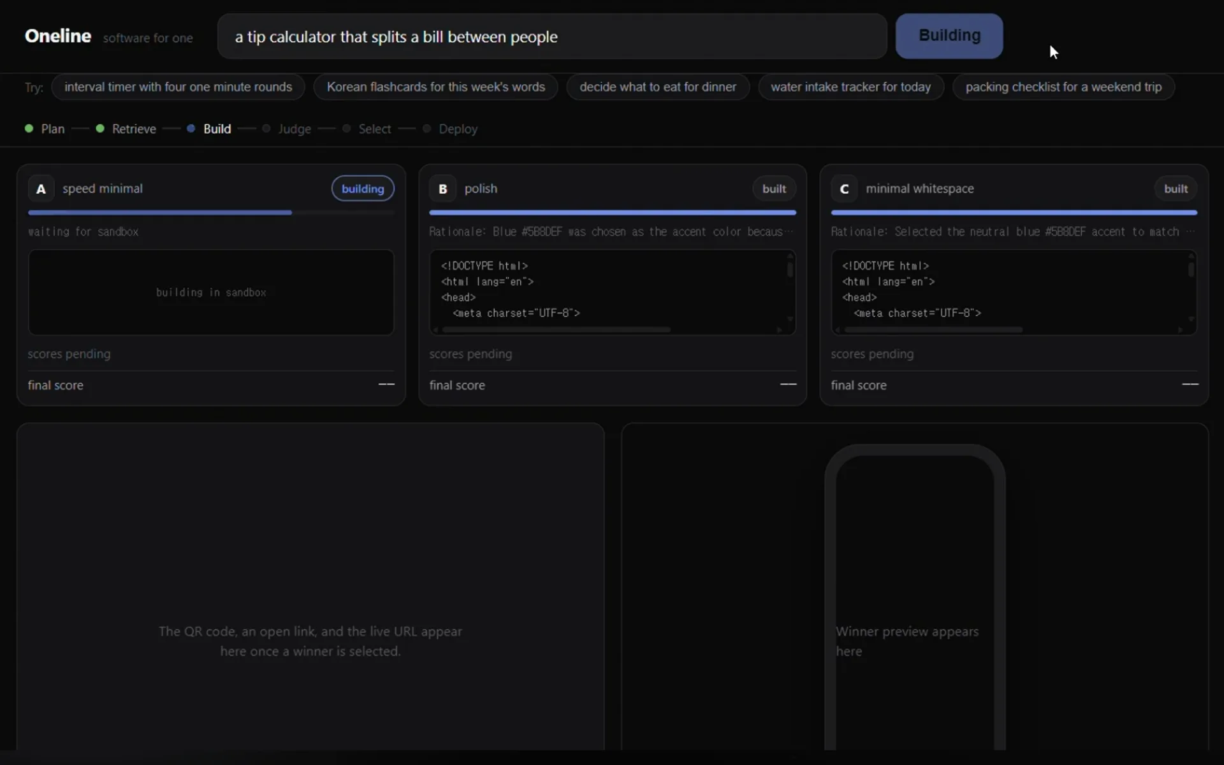The image size is (1224, 765).
Task: Click the 'Winner preview appears here' phone frame
Action: coord(915,598)
